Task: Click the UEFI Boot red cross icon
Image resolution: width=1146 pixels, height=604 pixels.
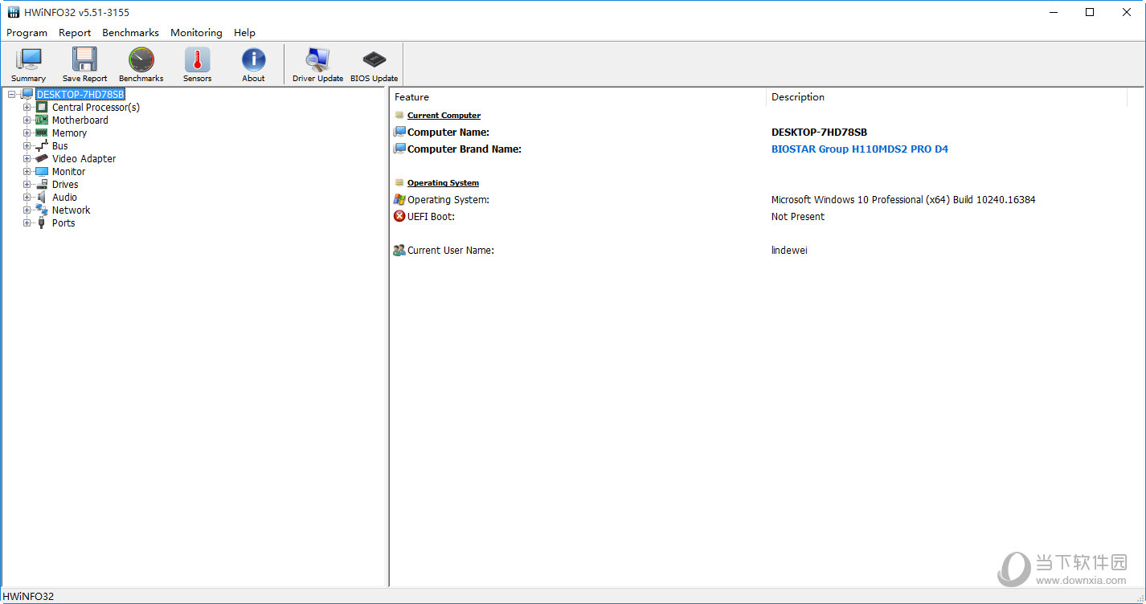Action: pos(399,216)
